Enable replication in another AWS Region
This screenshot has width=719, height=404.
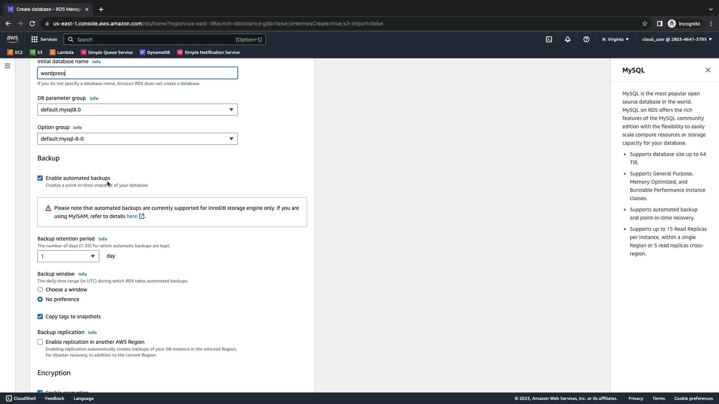(40, 342)
